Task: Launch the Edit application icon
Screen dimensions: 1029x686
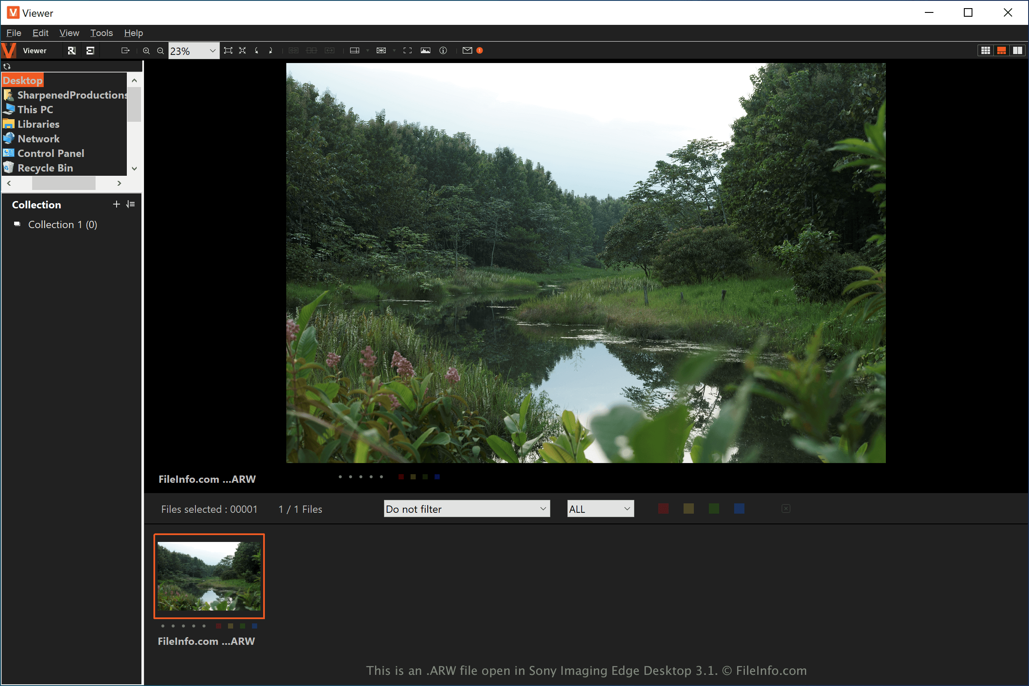Action: click(90, 51)
